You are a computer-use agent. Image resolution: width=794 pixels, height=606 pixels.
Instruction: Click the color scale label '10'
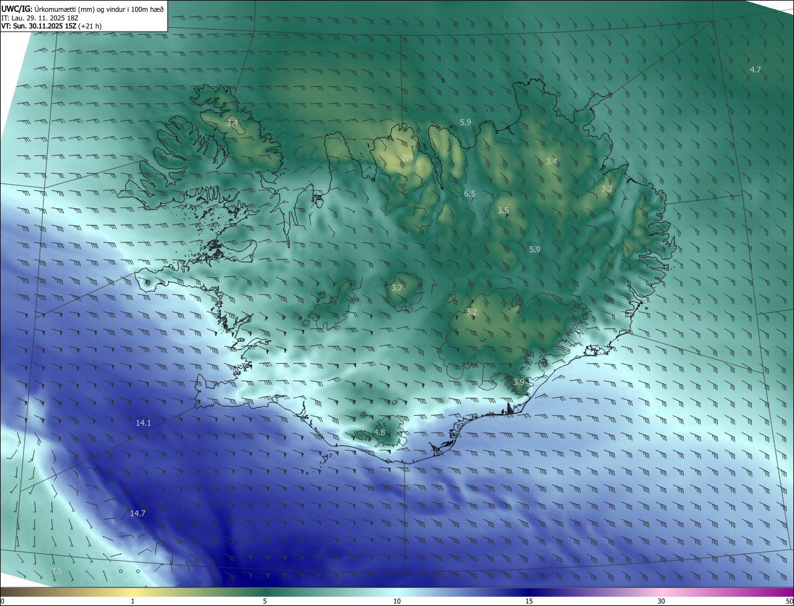(x=397, y=601)
